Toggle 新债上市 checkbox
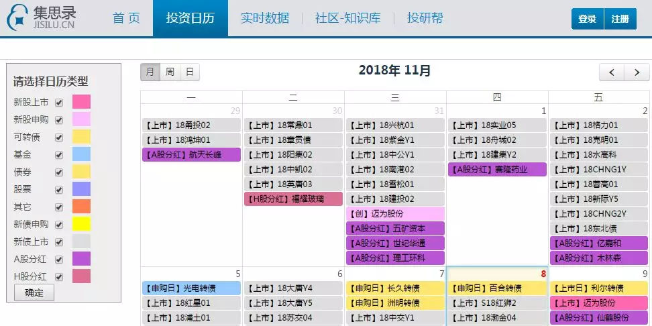Viewport: 652px width, 326px height. click(x=59, y=242)
